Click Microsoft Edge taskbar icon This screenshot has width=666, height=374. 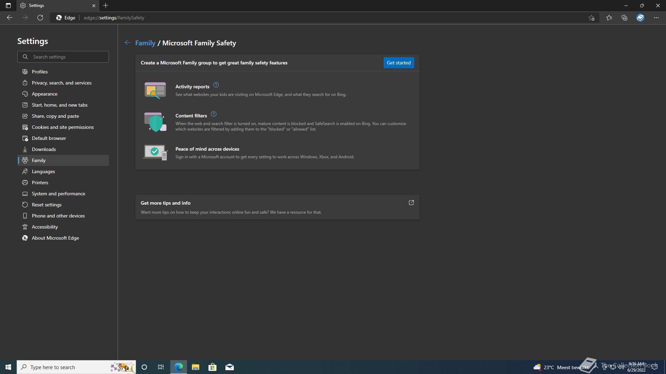click(178, 367)
